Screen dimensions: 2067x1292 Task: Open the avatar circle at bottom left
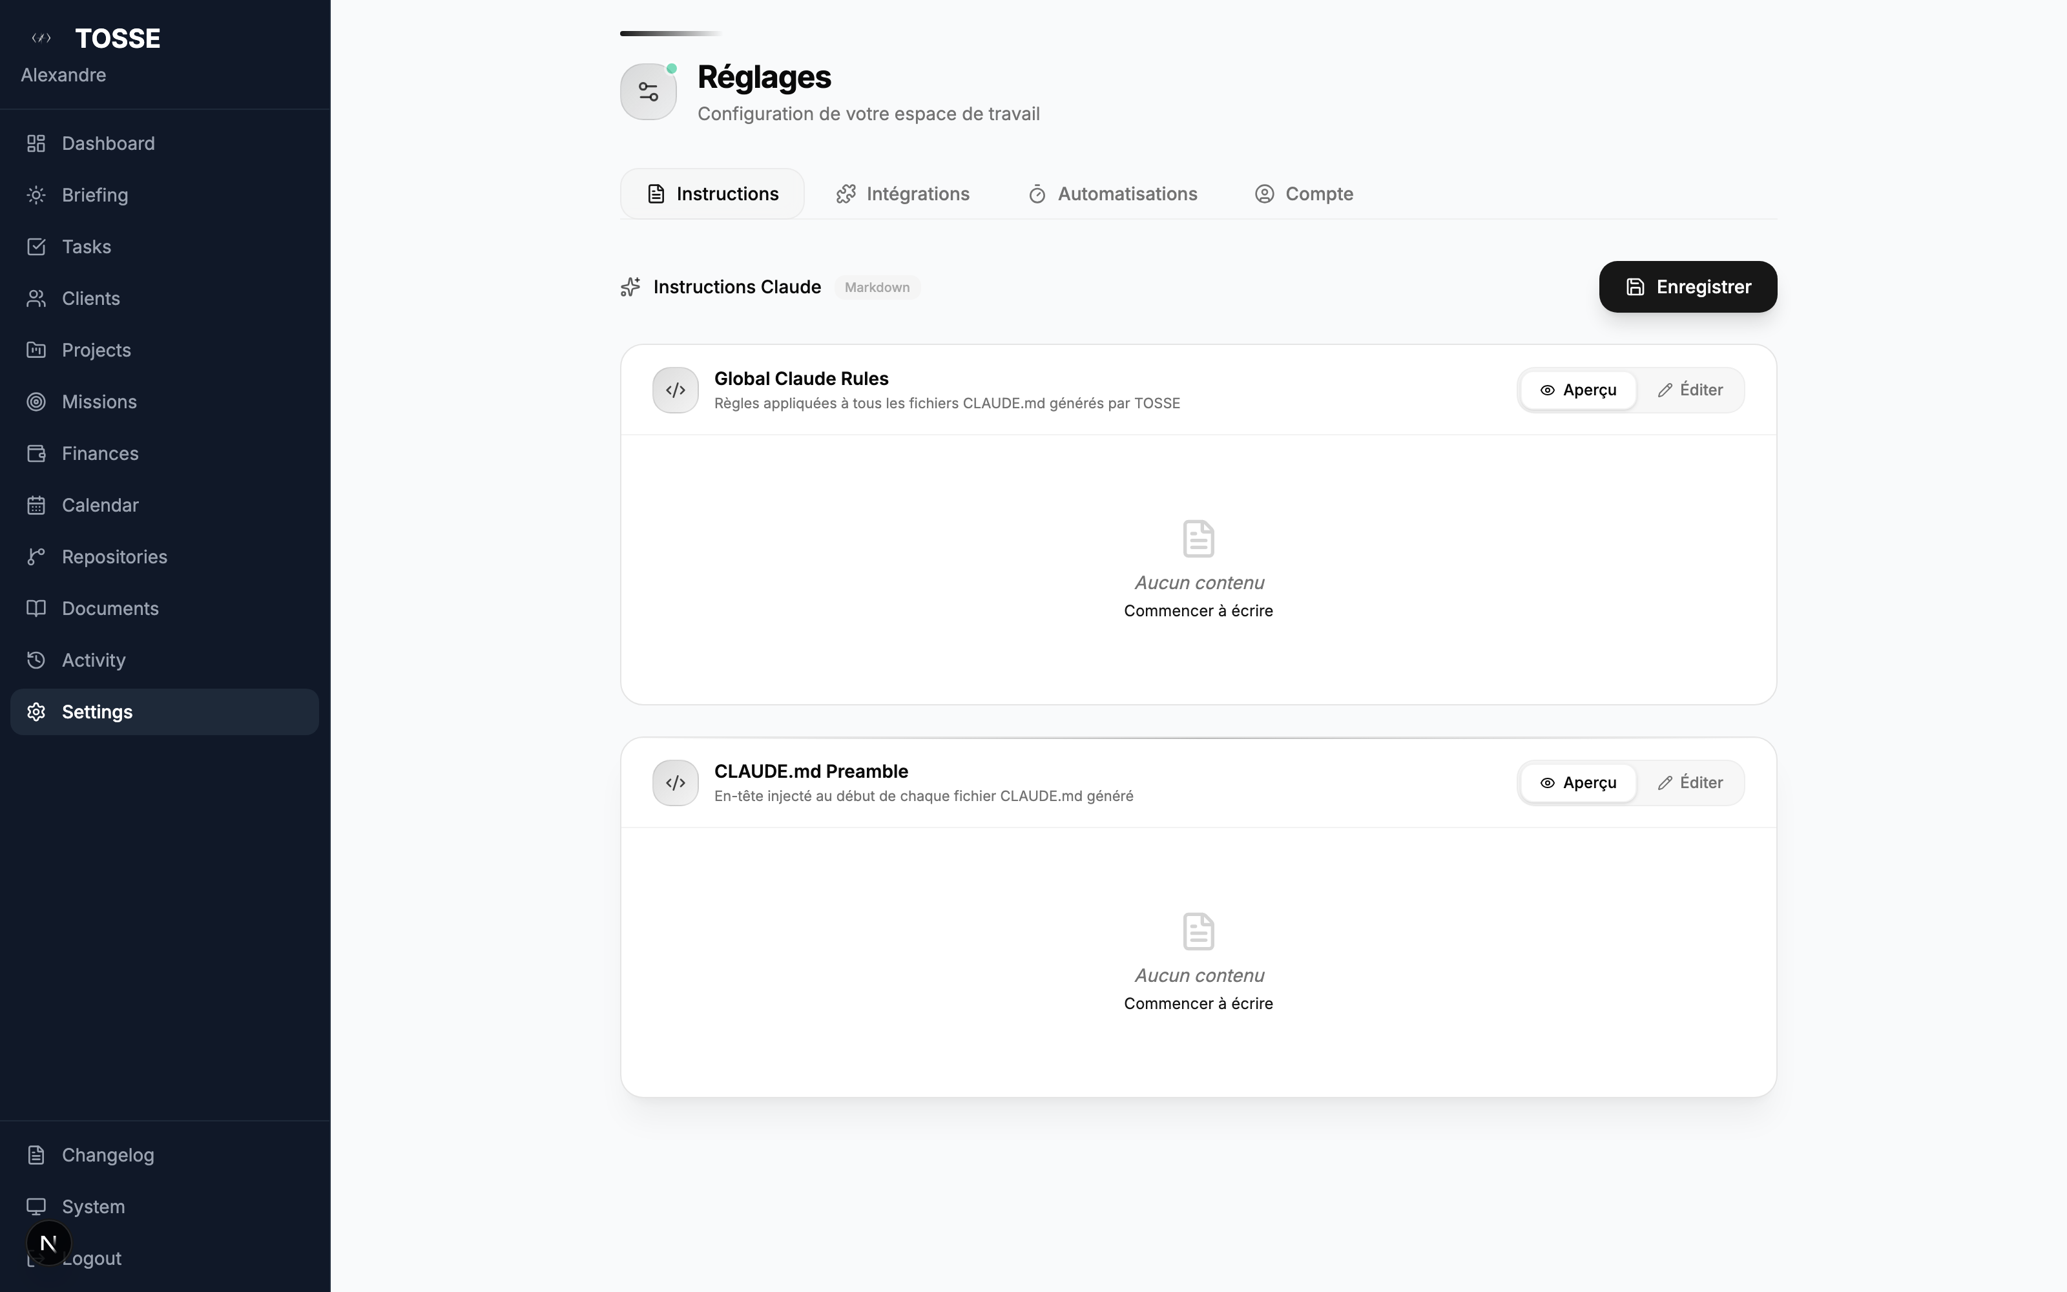[x=48, y=1244]
